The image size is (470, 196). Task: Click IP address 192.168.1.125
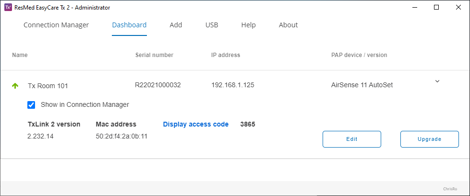pos(233,85)
